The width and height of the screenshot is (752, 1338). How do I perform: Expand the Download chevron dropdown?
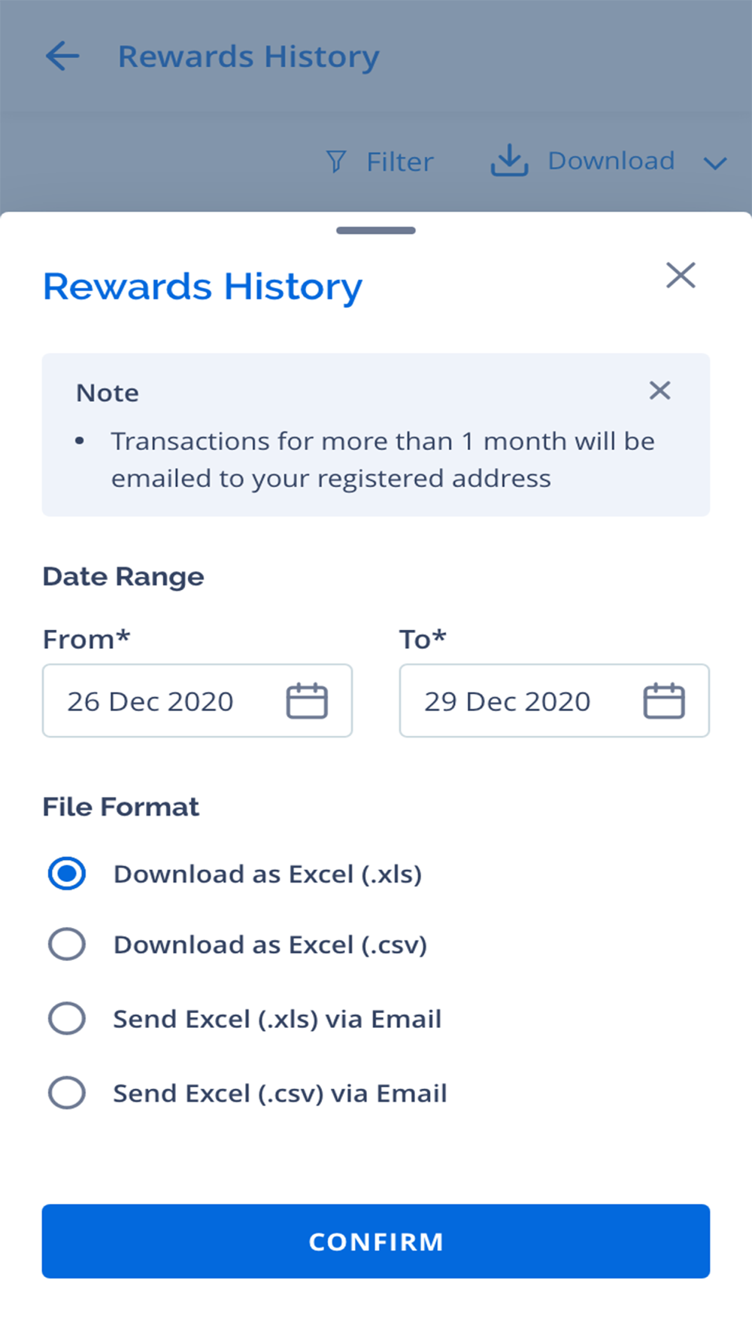715,163
